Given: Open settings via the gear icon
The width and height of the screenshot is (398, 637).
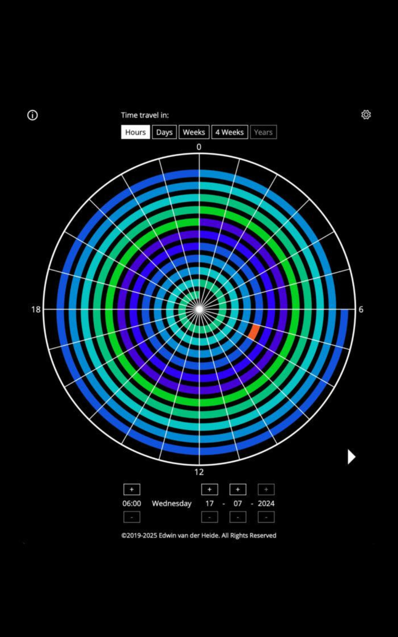Looking at the screenshot, I should click(x=366, y=115).
